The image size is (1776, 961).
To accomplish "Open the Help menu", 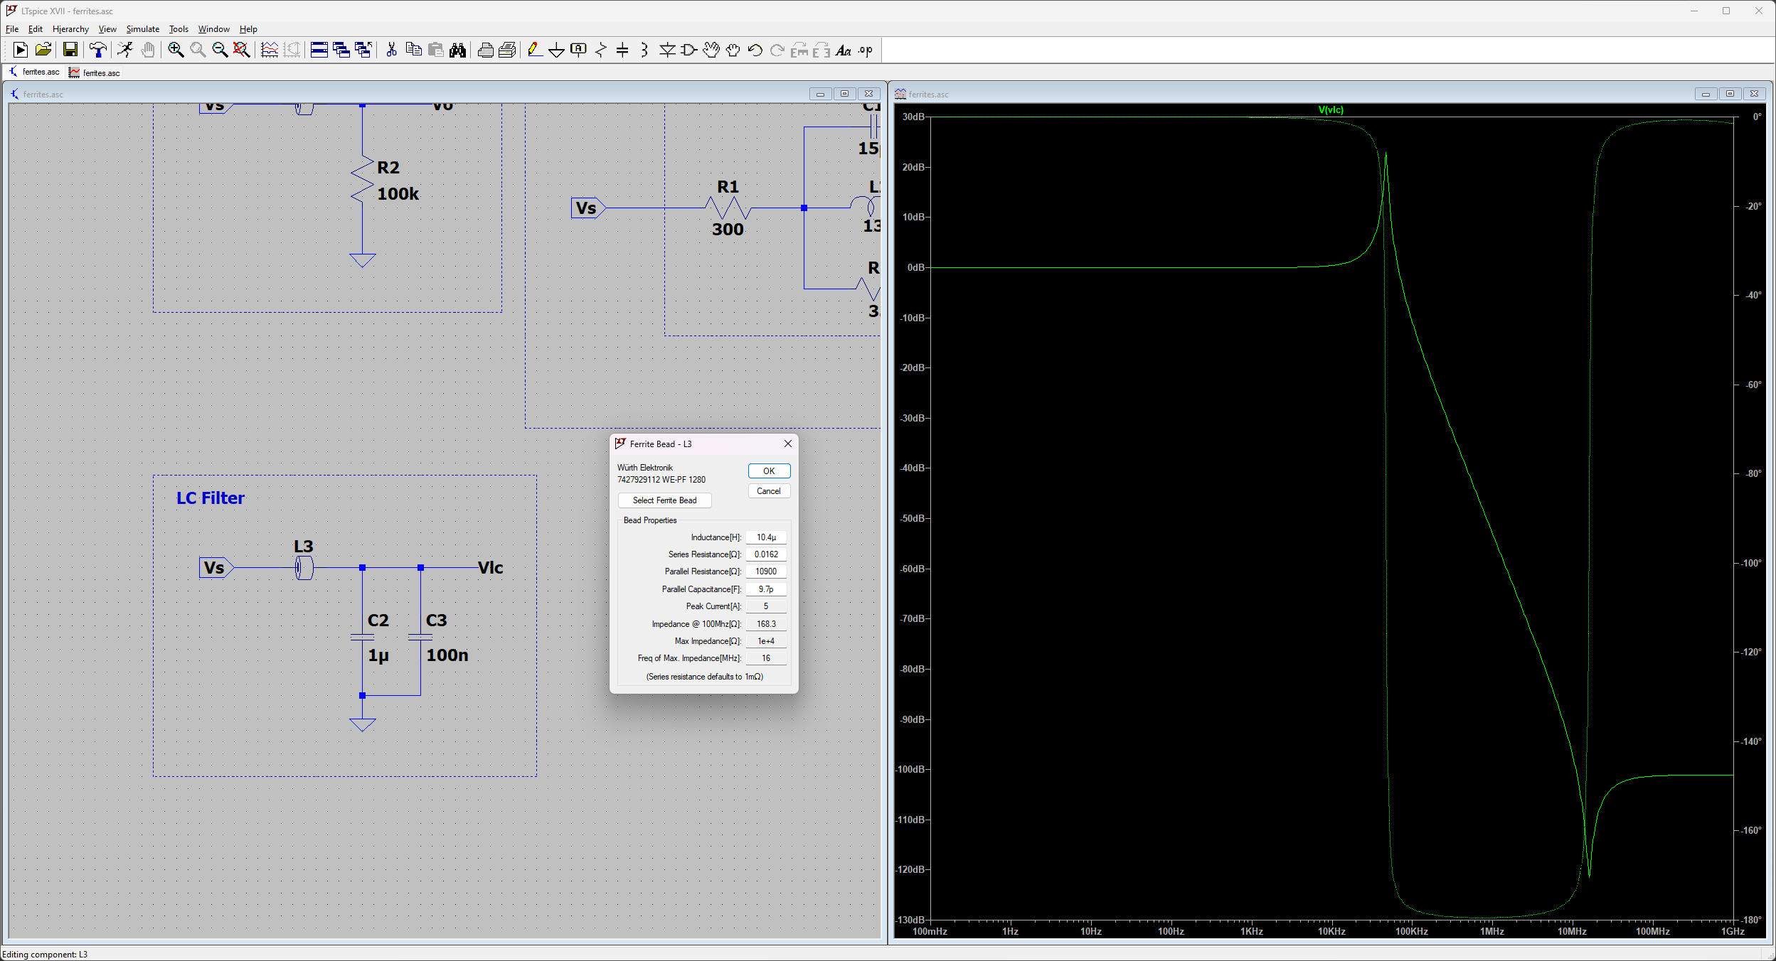I will click(x=248, y=29).
